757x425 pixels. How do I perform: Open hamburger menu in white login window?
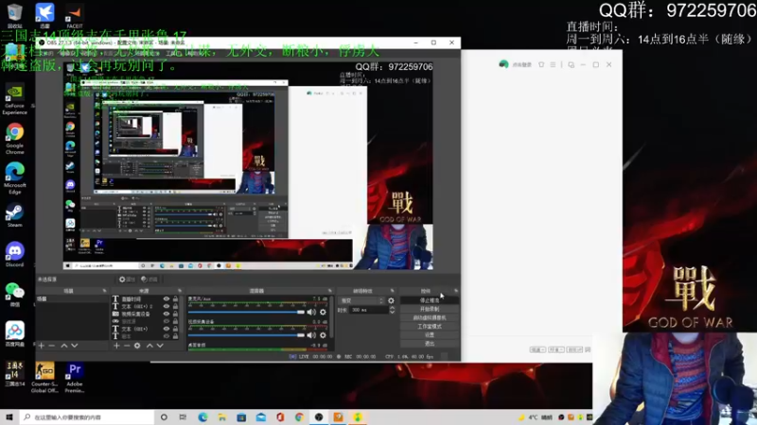[x=553, y=64]
